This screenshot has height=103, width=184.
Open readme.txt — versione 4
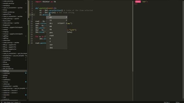(x=10, y=90)
